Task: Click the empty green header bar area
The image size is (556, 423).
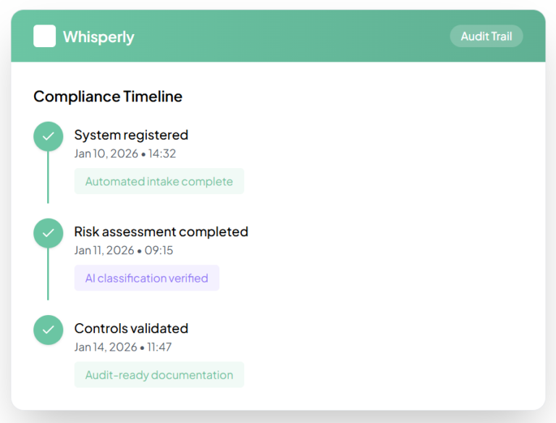Action: [290, 36]
